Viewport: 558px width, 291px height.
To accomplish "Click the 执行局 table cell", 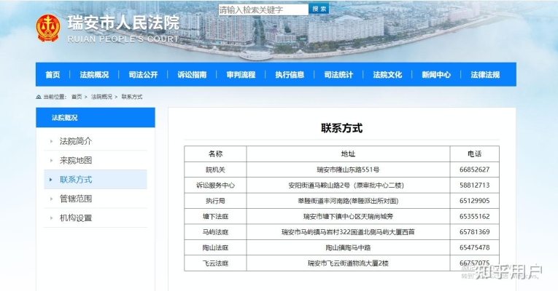I will click(215, 201).
